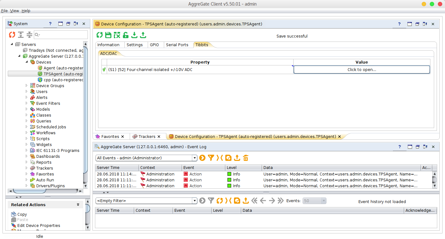
Task: Detach the Device Configuration panel to floating window
Action: tap(417, 24)
